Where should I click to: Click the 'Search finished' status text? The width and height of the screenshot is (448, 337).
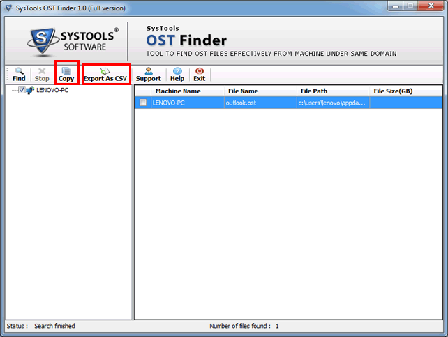click(54, 326)
